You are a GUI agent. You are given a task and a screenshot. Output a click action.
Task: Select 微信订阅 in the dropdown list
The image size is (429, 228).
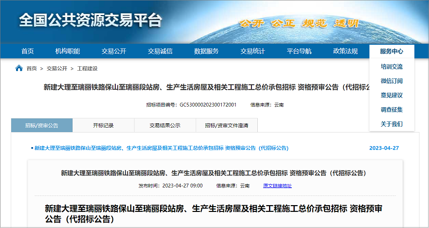click(x=392, y=81)
